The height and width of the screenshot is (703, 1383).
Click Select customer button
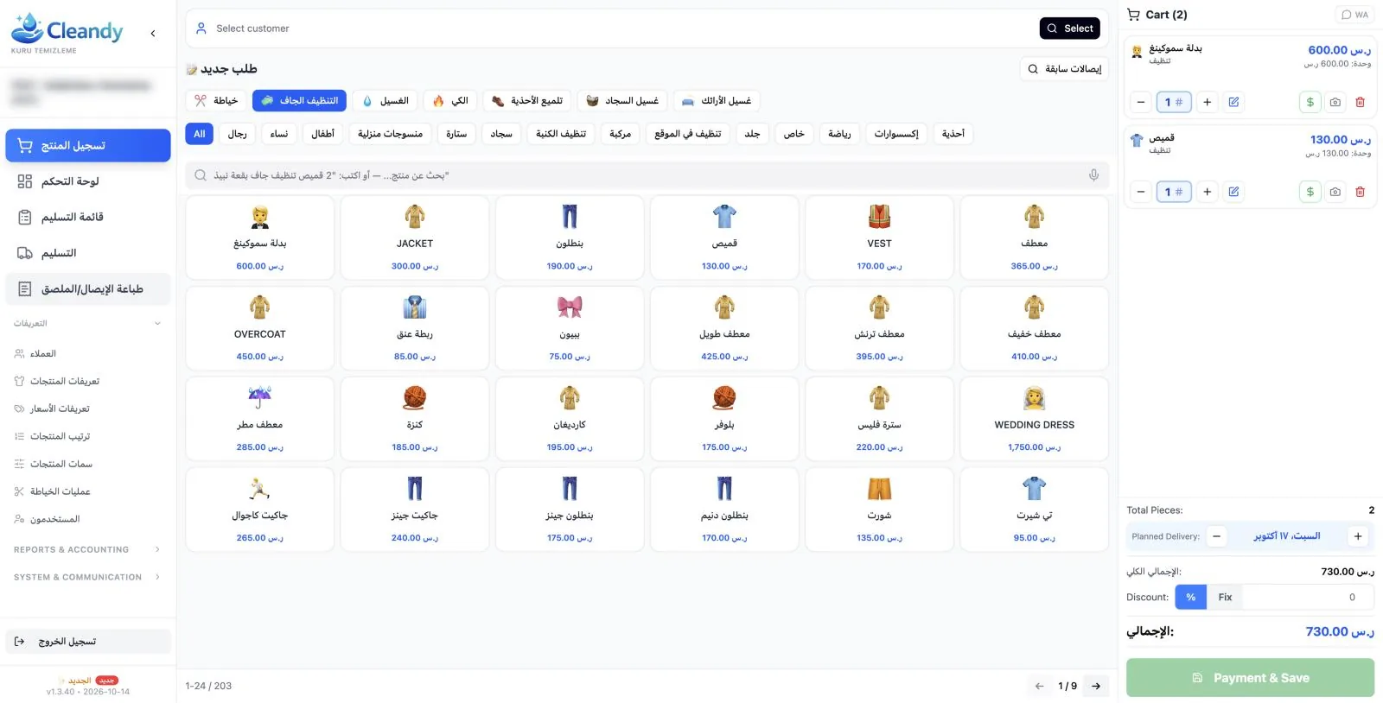pos(1069,28)
